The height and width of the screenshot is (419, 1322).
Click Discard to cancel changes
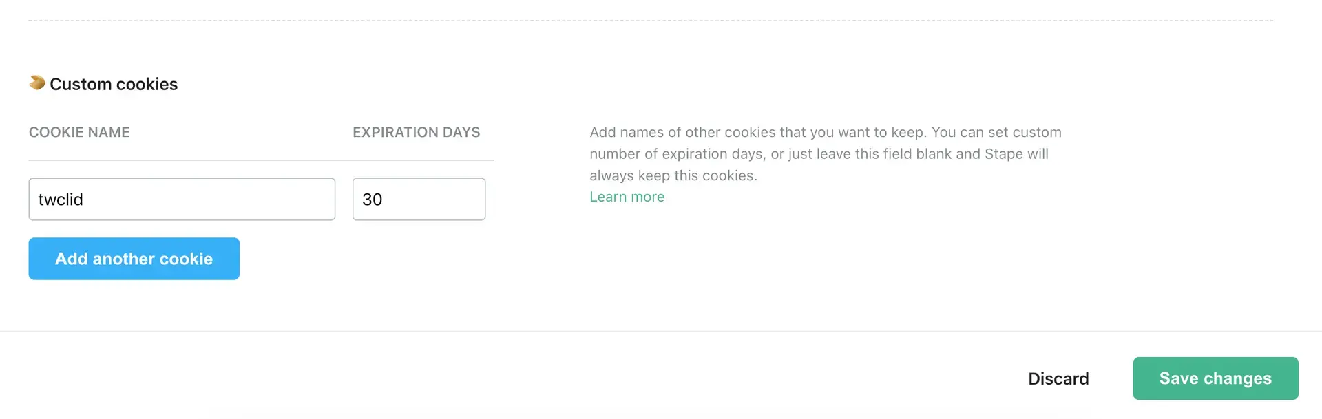[1058, 378]
